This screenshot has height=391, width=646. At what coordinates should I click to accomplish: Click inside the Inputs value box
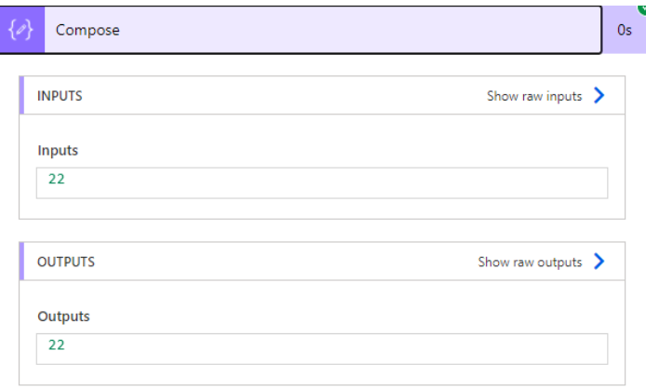(322, 183)
